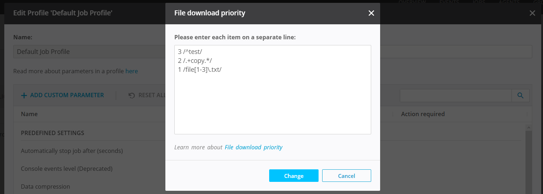Screen dimensions: 543x194
Task: Click the parameters list vertical scrollbar
Action: (x=528, y=161)
